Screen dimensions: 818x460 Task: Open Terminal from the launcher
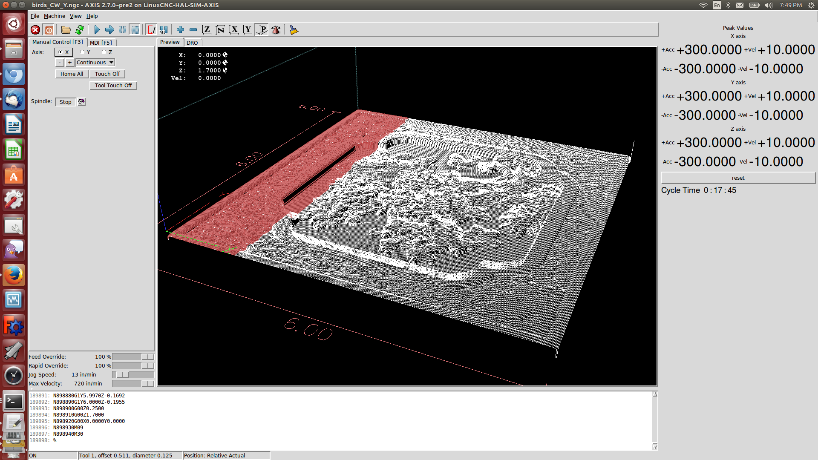coord(14,401)
